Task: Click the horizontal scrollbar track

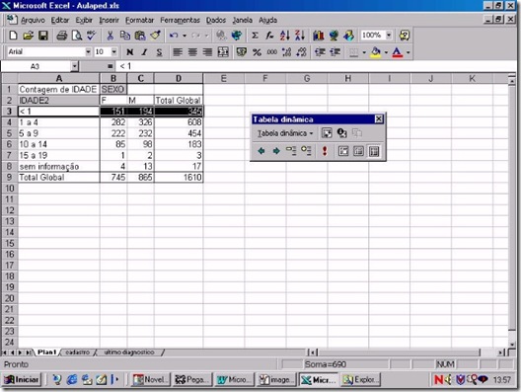Action: point(400,353)
